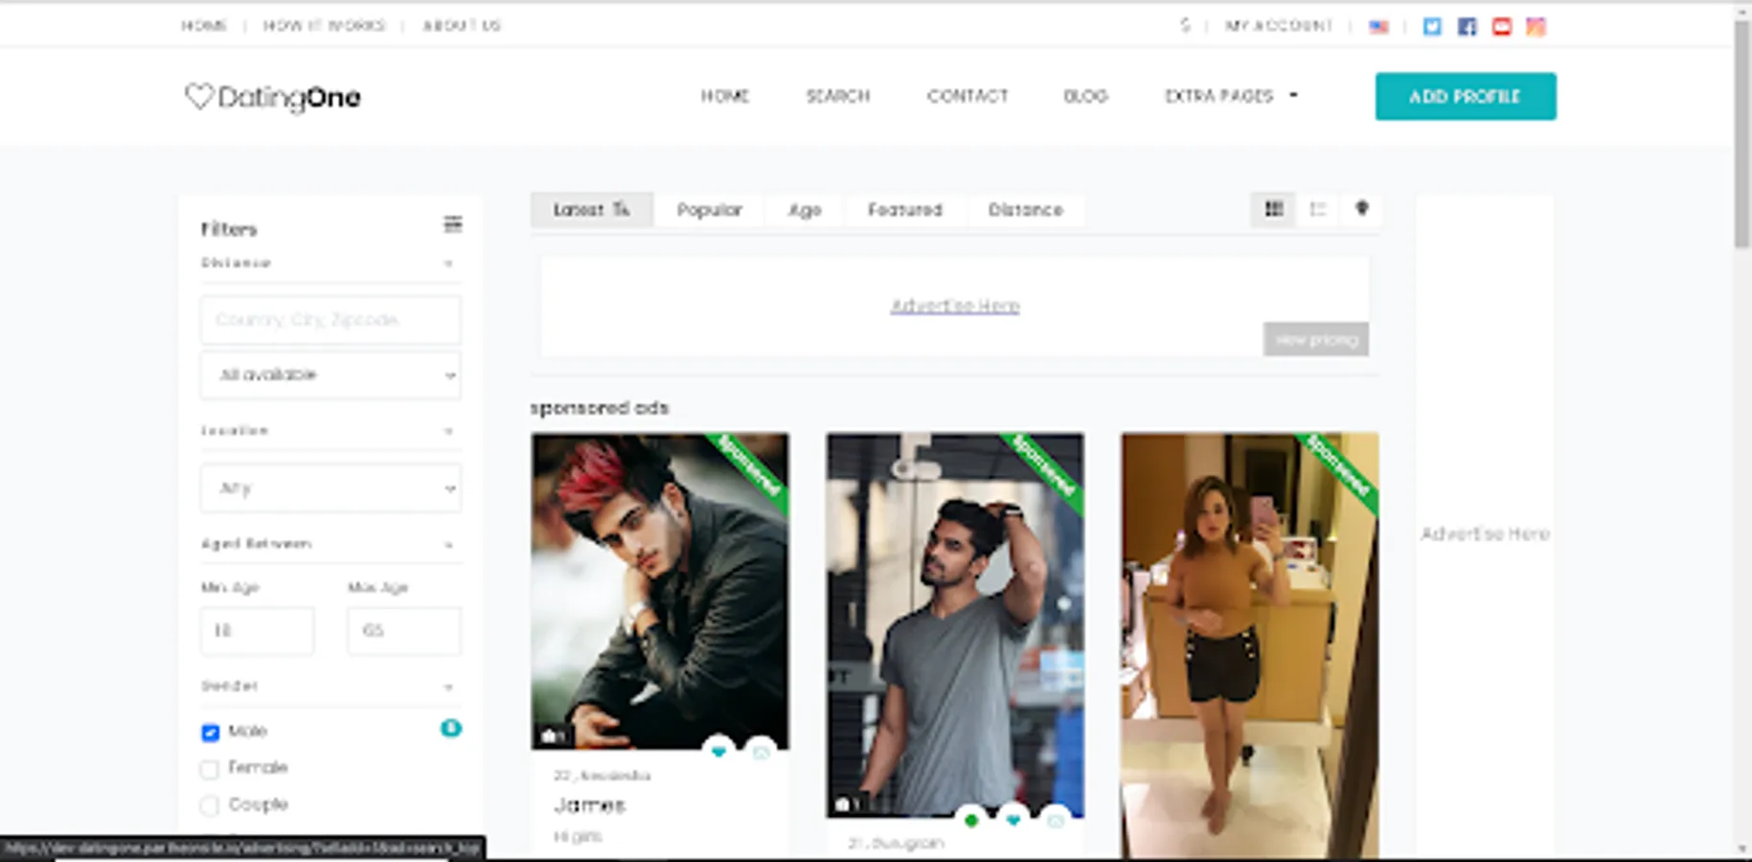Expand the Extra Pages dropdown
Screen dimensions: 1752x862
click(x=1229, y=96)
